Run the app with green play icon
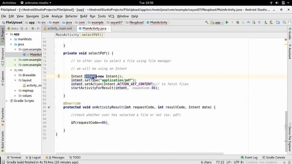292x164 pixels. coord(227,22)
